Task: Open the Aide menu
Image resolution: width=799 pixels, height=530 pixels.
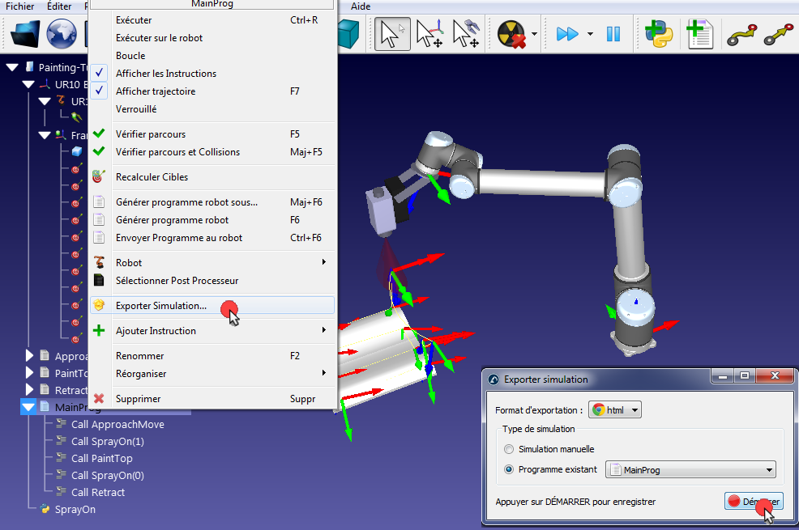Action: pos(361,6)
